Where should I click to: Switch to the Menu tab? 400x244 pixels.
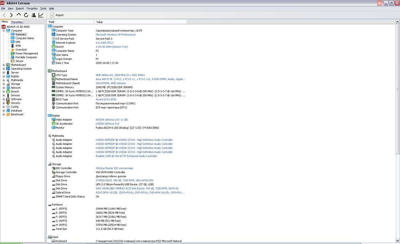pos(5,22)
